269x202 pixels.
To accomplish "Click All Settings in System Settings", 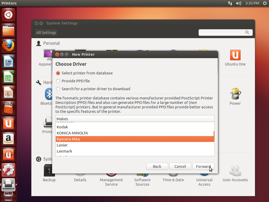I will click(46, 33).
